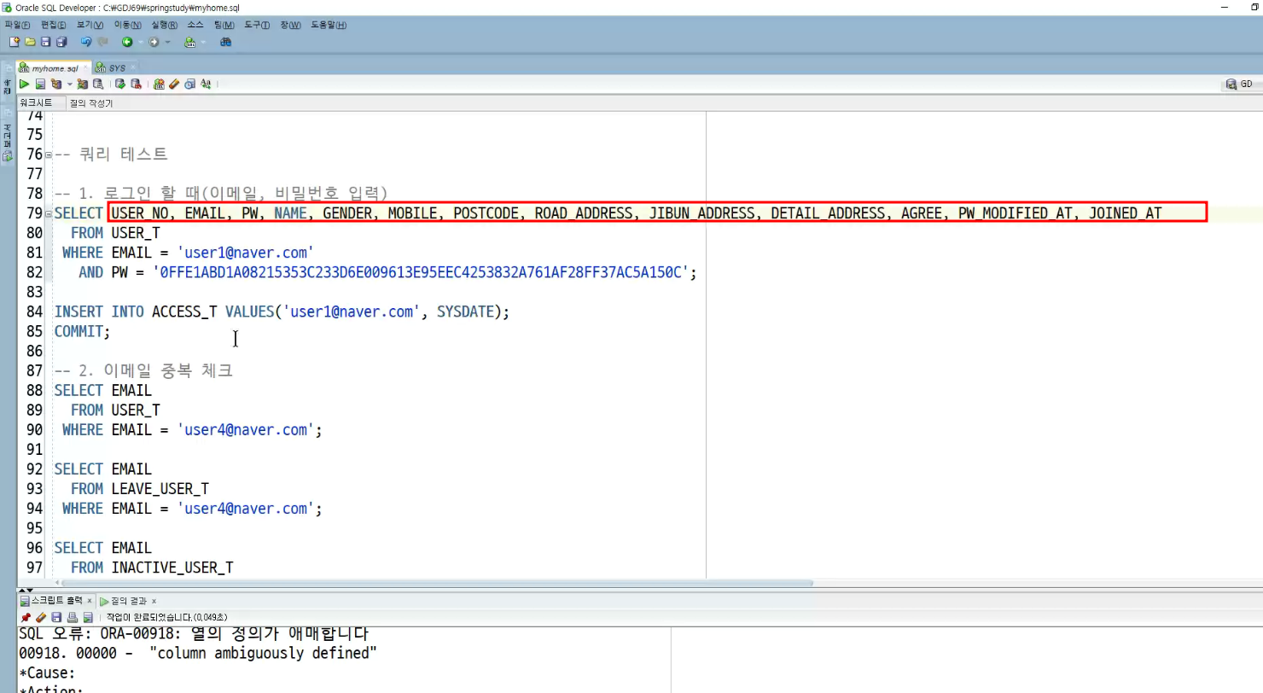Click the Unshared SQL Worksheet icon

click(x=159, y=84)
